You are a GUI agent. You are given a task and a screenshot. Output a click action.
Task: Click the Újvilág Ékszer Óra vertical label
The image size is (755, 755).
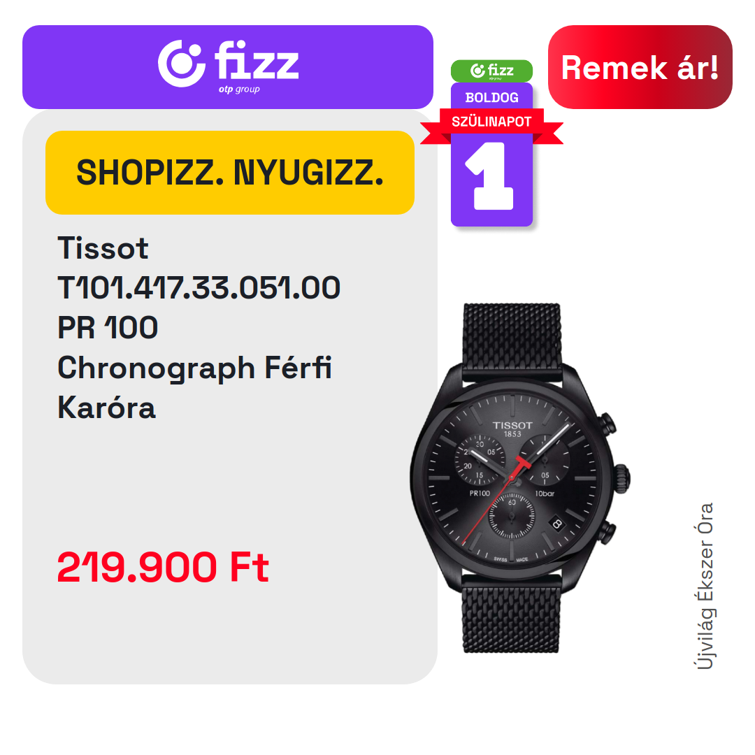coord(705,586)
